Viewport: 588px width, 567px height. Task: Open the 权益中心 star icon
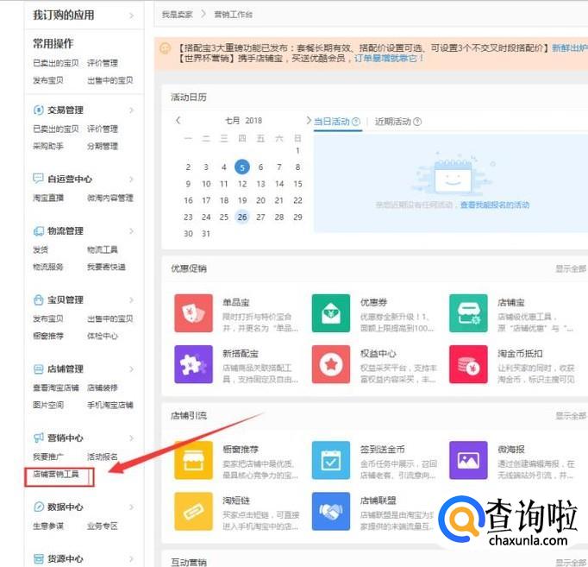click(x=330, y=364)
